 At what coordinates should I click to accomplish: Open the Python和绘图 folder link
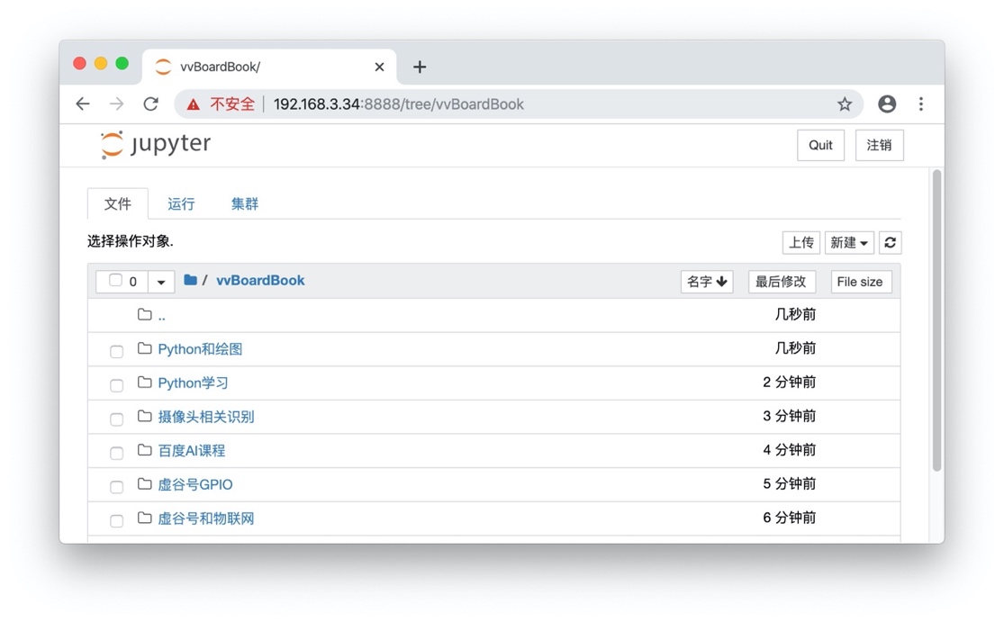click(x=200, y=348)
